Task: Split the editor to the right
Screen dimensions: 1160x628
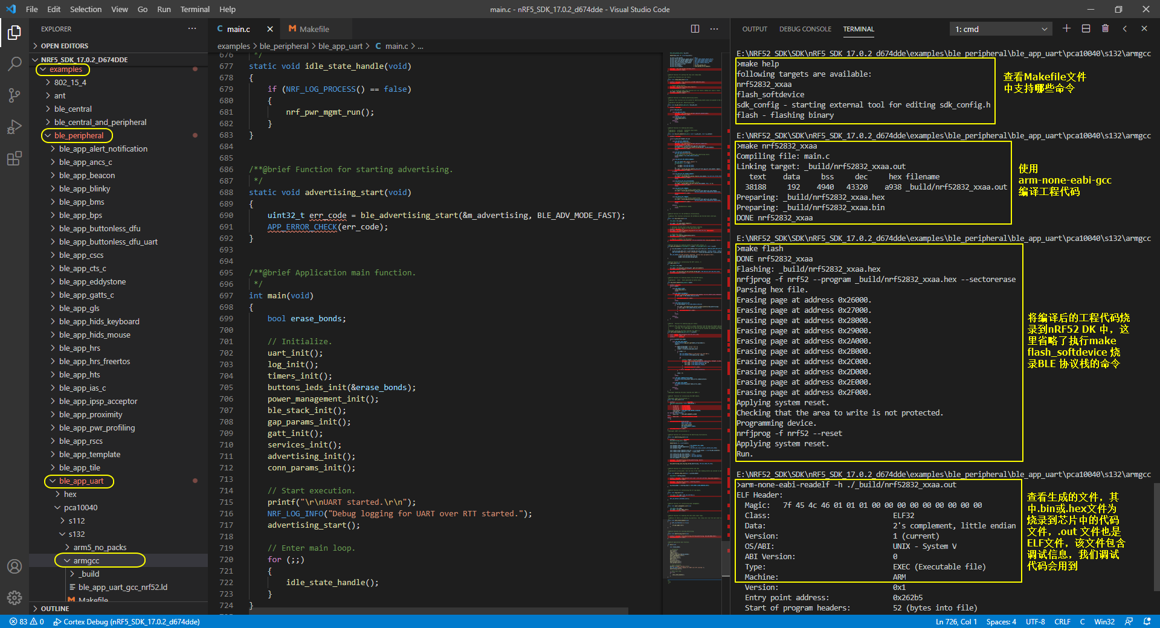Action: click(x=695, y=28)
